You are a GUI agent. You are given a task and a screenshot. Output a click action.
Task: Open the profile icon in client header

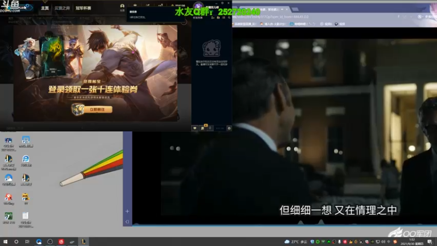(x=122, y=6)
